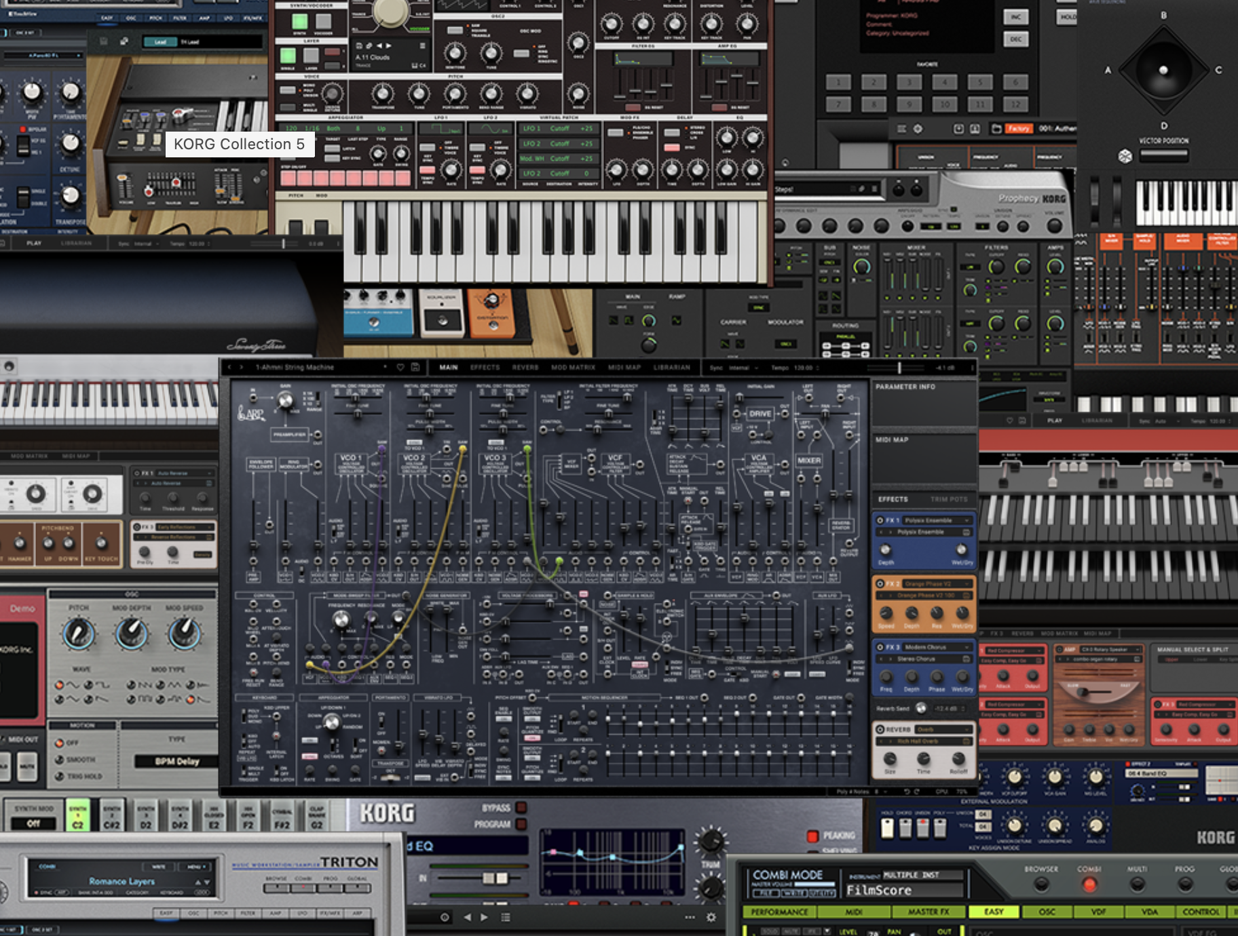Click the gear settings icon in bottom bar

[x=711, y=917]
